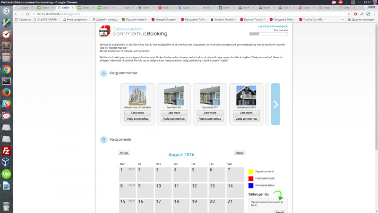
Task: Choose Vælg sommerhus for Sea West 037
Action: pyautogui.click(x=210, y=119)
